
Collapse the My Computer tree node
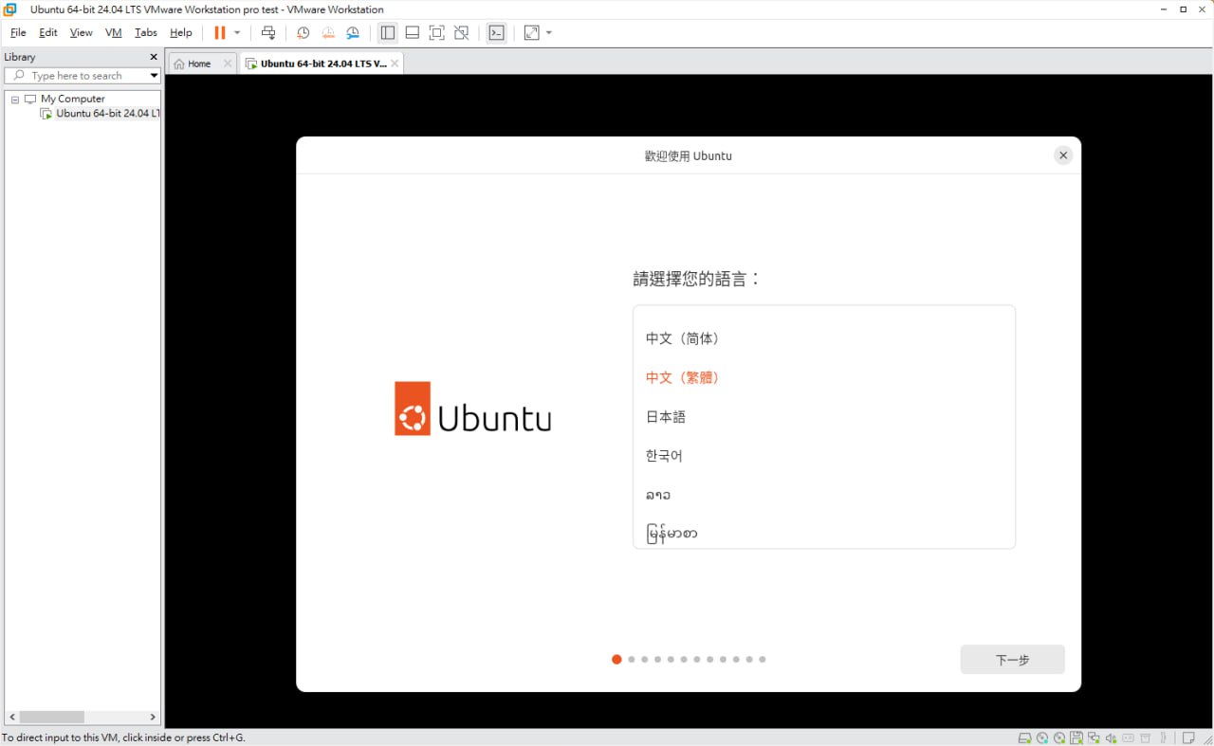tap(15, 100)
